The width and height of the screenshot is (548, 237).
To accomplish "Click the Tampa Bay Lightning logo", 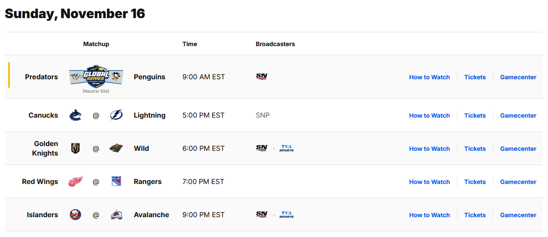I will 116,115.
